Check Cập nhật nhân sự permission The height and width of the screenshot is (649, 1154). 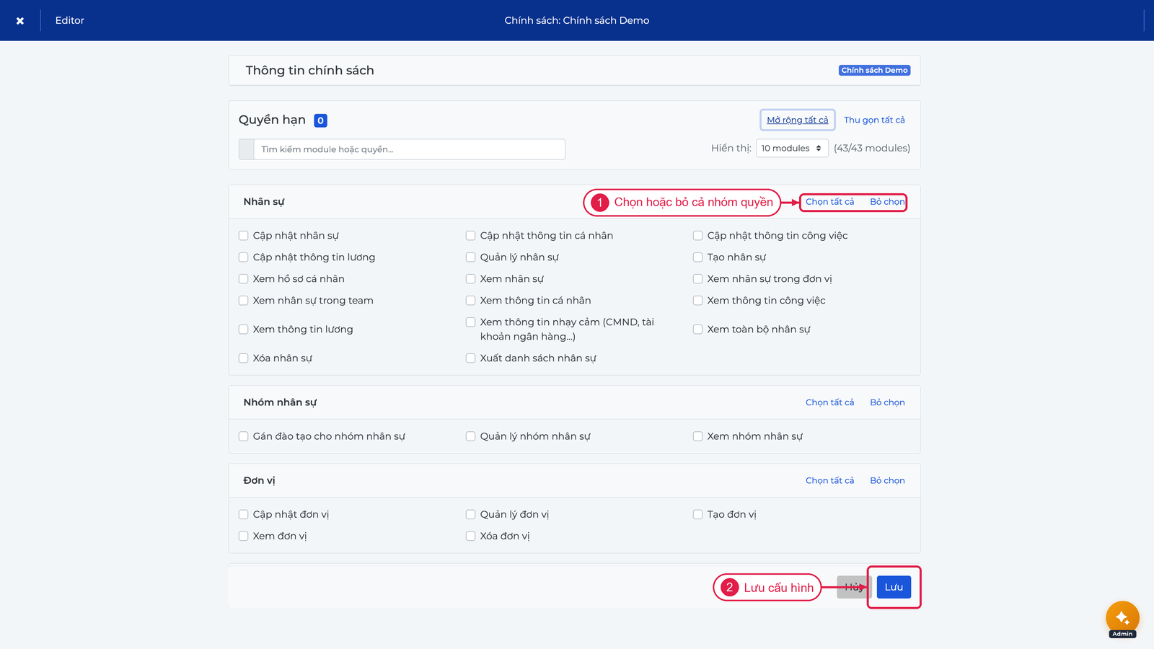[244, 236]
